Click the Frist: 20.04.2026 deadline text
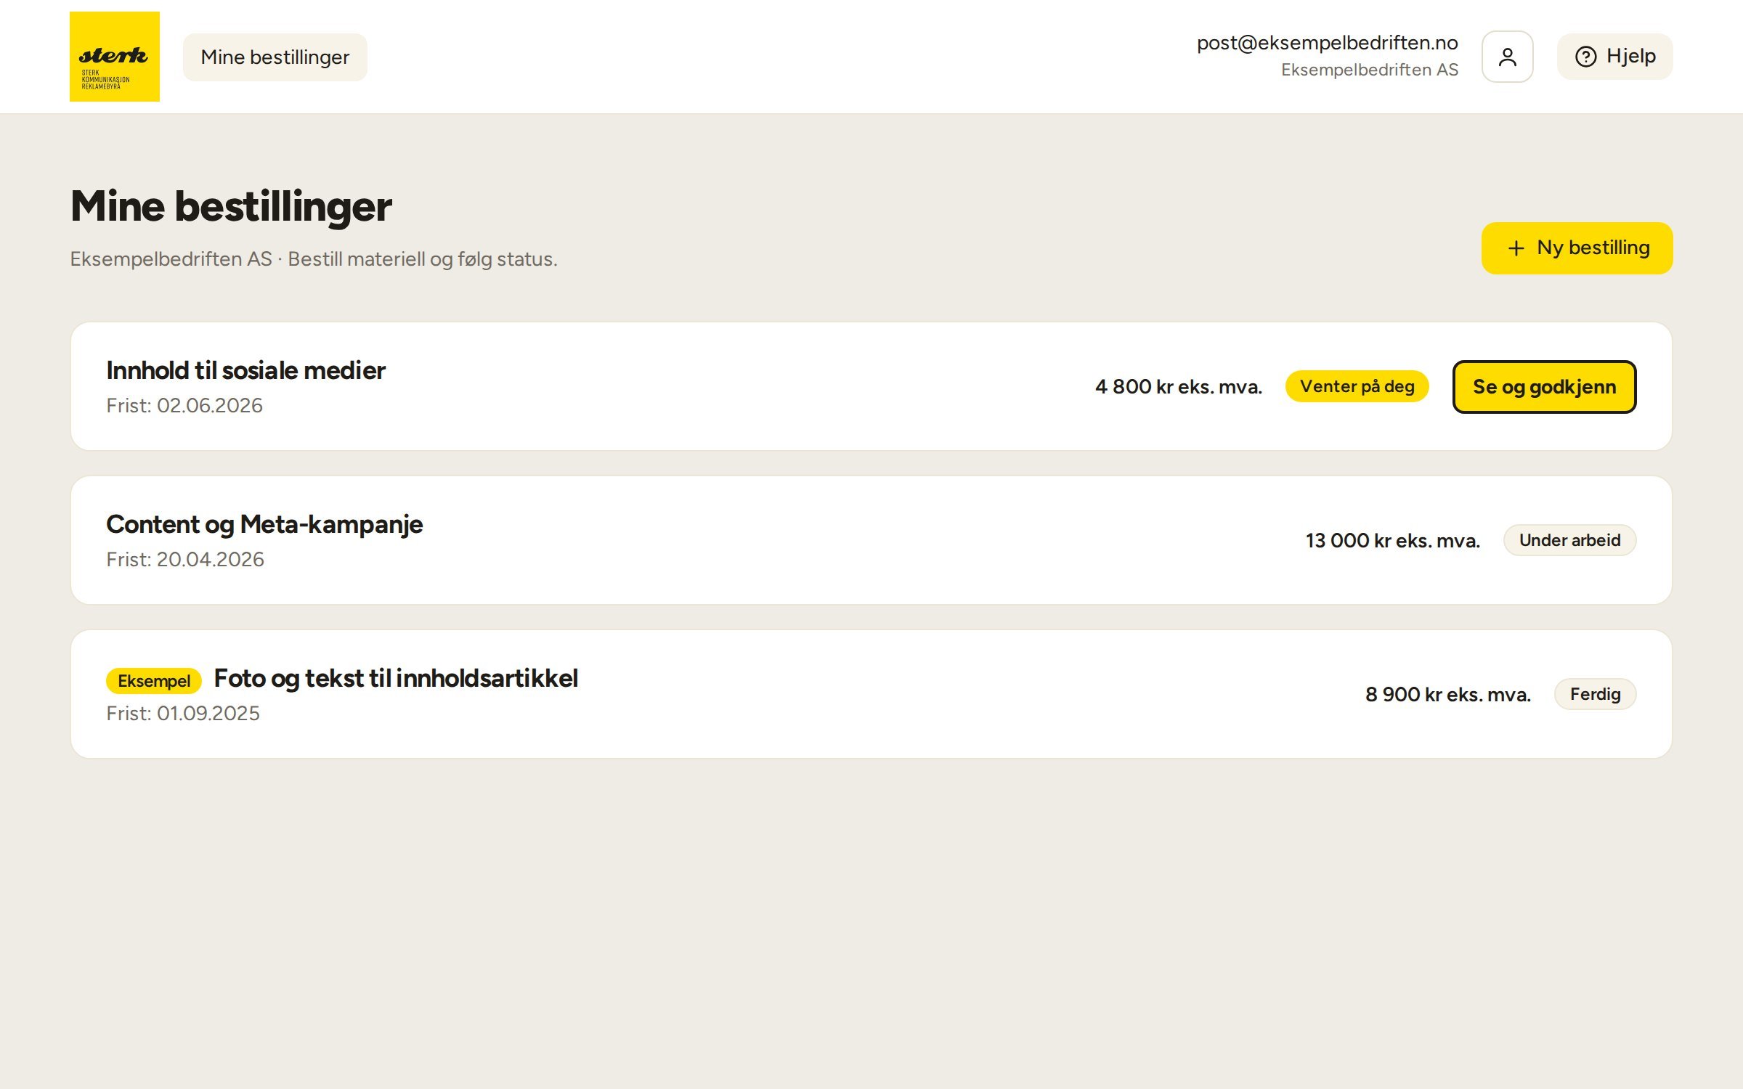 pos(185,560)
